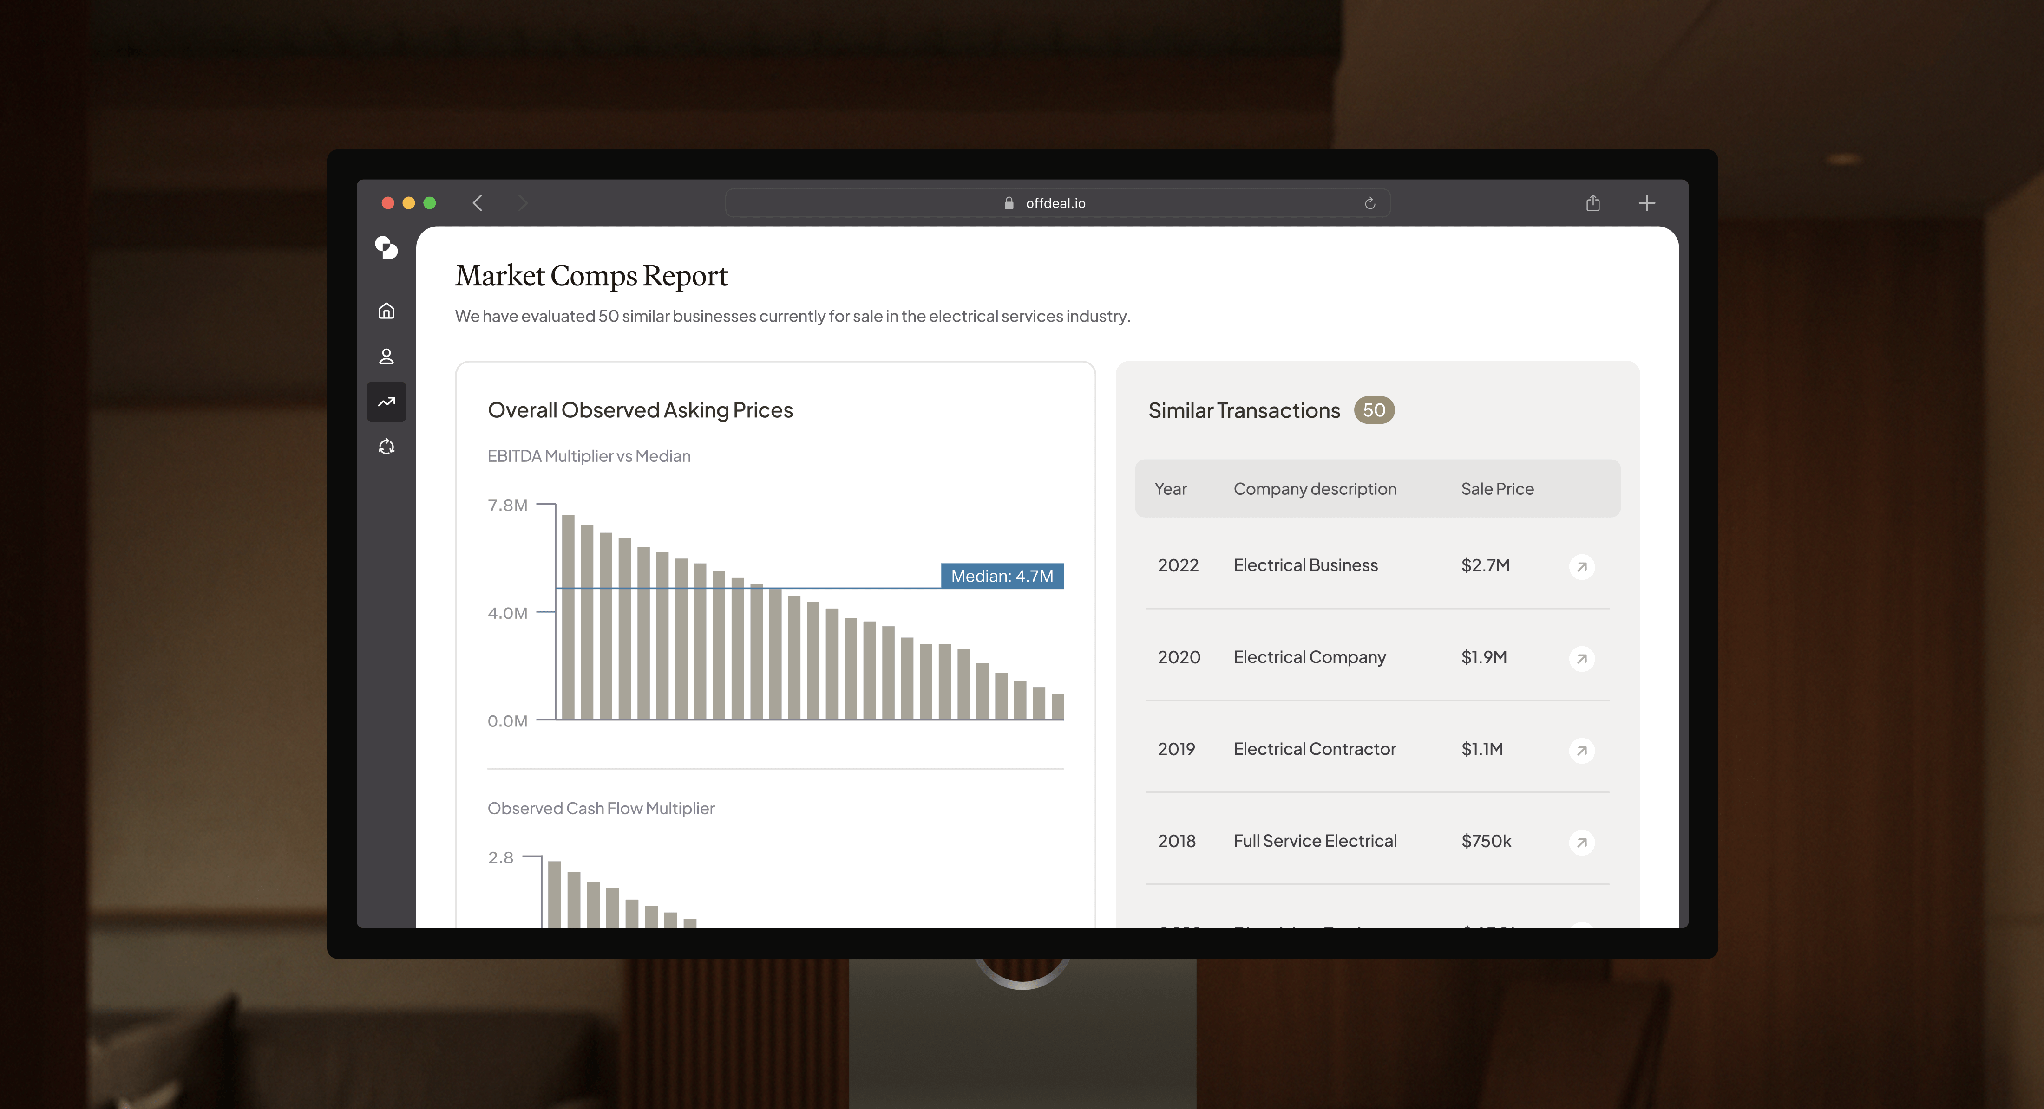Click the circular arrows sync sidebar icon
Viewport: 2044px width, 1109px height.
click(x=387, y=447)
